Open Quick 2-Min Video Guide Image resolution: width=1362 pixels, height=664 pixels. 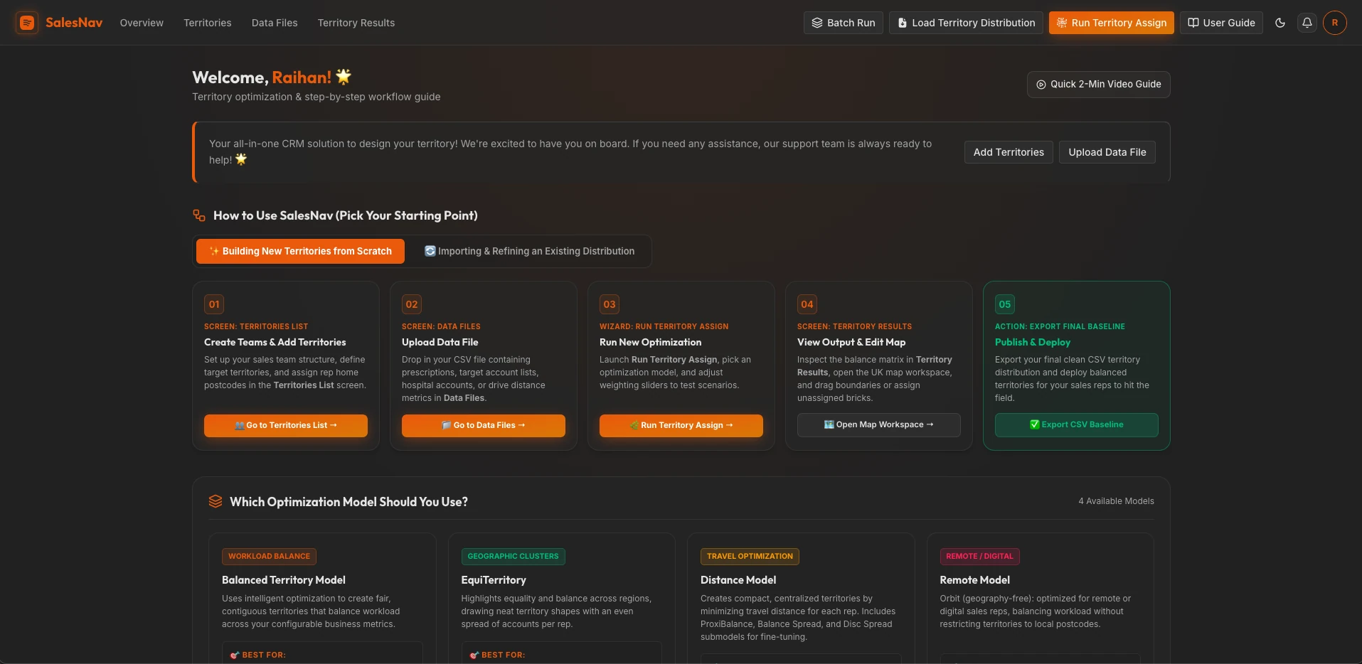tap(1099, 85)
